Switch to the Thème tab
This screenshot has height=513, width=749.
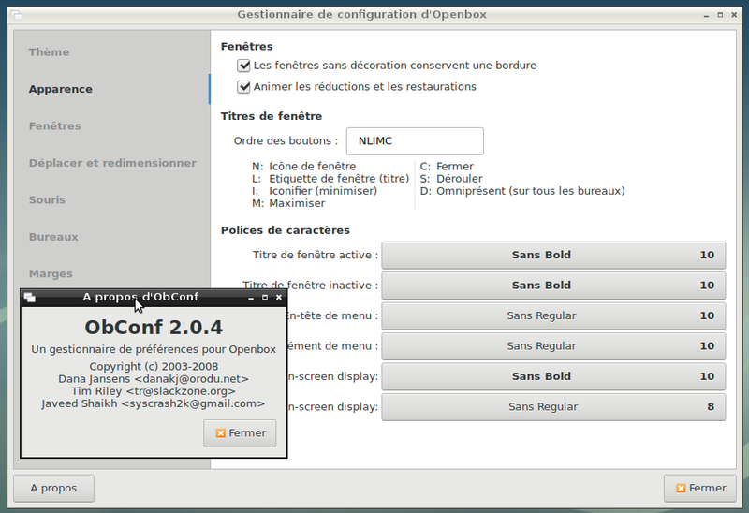tap(50, 52)
